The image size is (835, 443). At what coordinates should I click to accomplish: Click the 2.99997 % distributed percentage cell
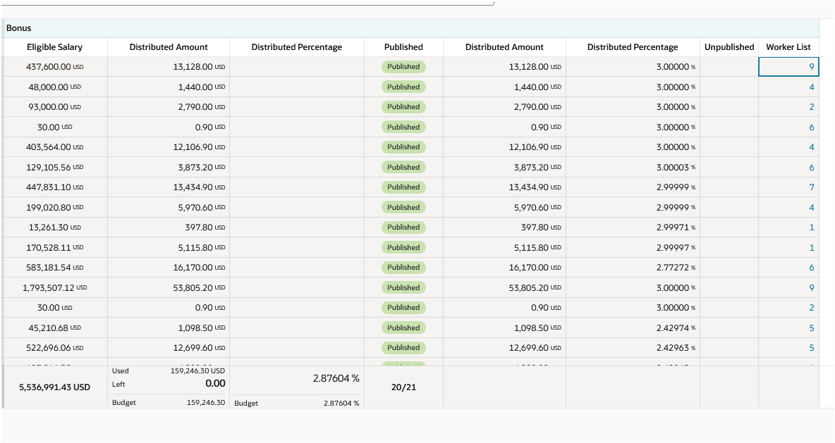point(633,248)
